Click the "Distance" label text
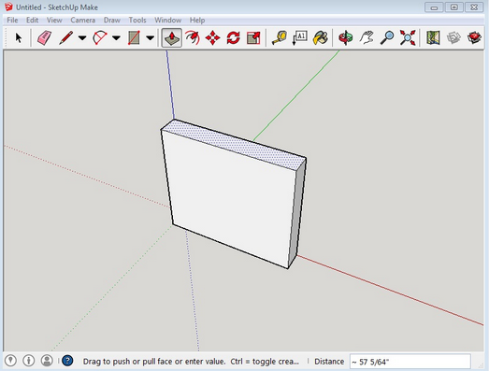Viewport: 489px width, 371px height. point(329,362)
